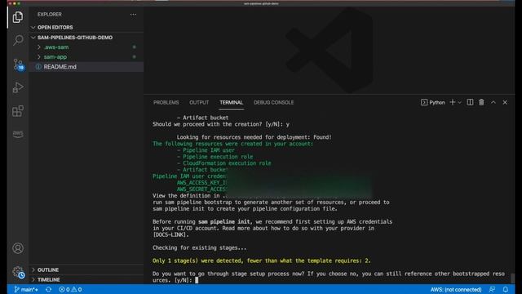Image resolution: width=522 pixels, height=294 pixels.
Task: Split the terminal panel
Action: (x=470, y=102)
